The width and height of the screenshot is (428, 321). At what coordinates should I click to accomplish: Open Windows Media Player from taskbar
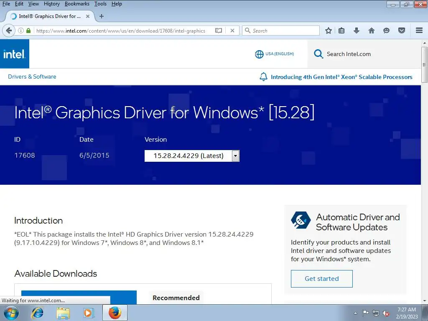(88, 313)
